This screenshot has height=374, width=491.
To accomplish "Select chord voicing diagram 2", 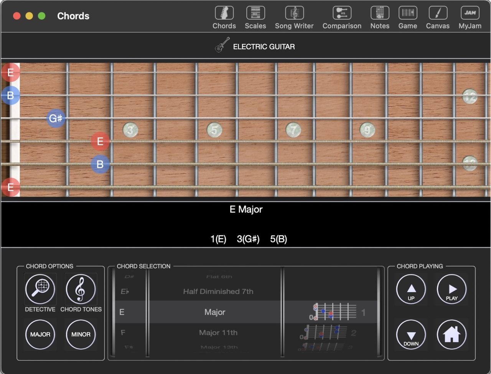I will coord(329,332).
